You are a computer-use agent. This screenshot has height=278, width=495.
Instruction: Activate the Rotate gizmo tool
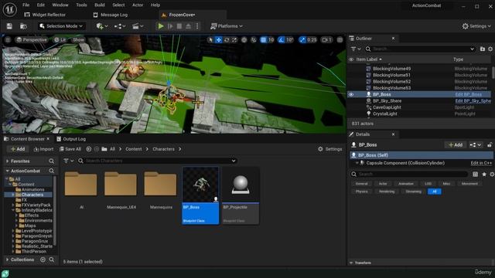(227, 39)
